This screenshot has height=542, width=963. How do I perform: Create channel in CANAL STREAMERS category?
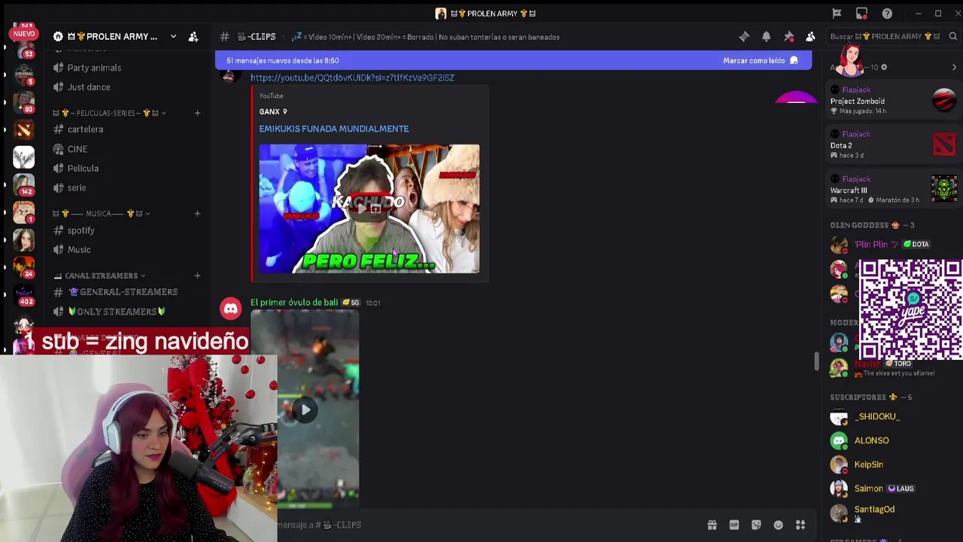[x=197, y=276]
